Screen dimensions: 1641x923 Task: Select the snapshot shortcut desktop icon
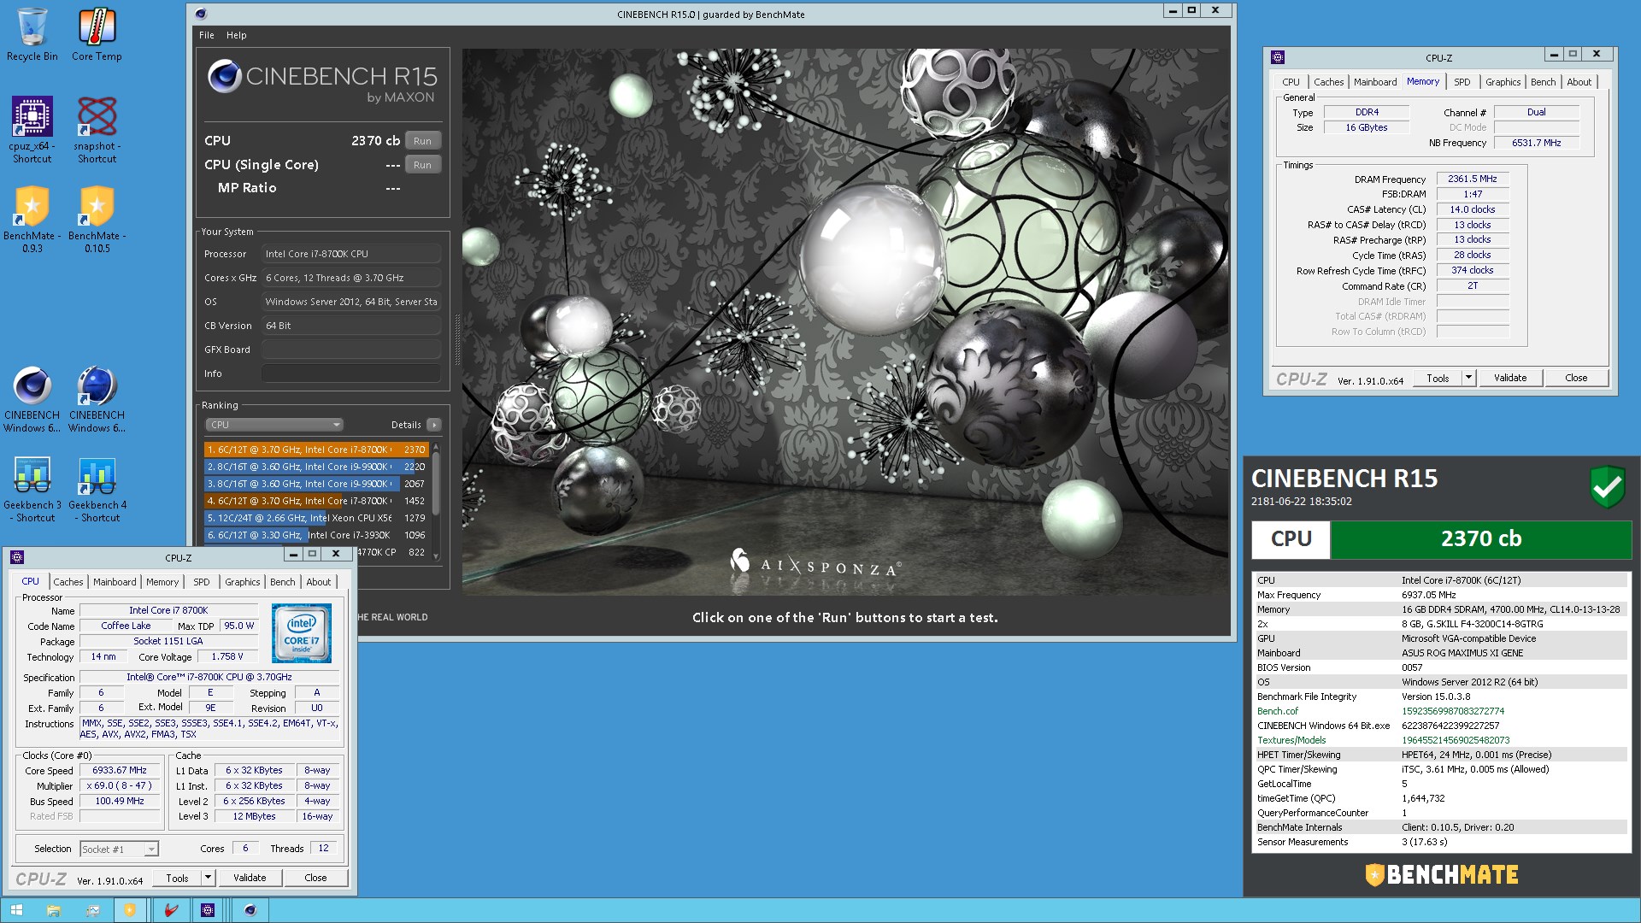(x=97, y=130)
